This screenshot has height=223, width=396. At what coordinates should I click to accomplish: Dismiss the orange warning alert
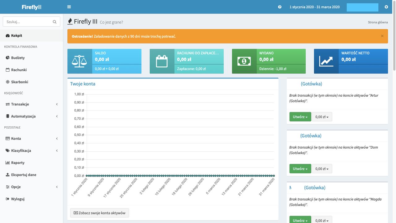click(x=382, y=36)
